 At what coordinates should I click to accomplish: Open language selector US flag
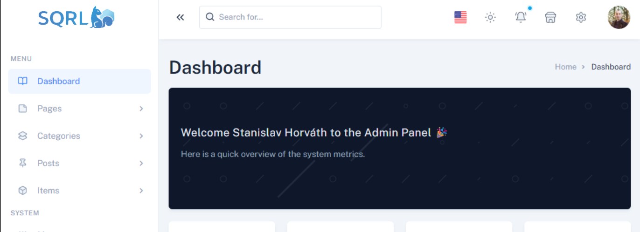click(x=460, y=17)
